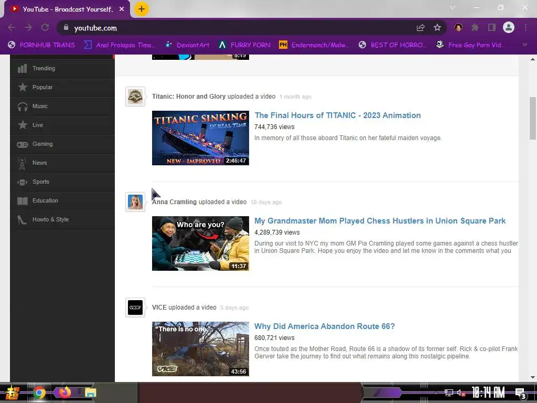The width and height of the screenshot is (537, 403).
Task: Open BEST OF HORRO... bookmark
Action: click(x=393, y=45)
